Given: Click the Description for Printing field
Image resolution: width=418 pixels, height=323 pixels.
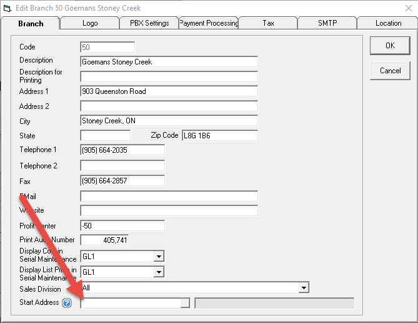Looking at the screenshot, I should coord(169,76).
